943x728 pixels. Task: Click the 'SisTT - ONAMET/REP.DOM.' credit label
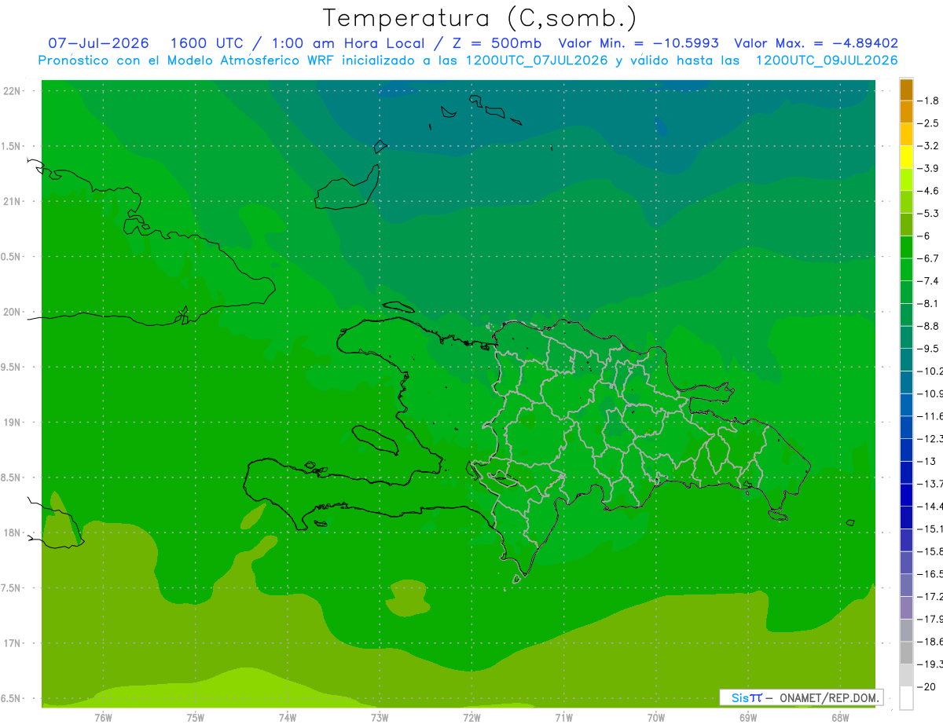click(801, 697)
